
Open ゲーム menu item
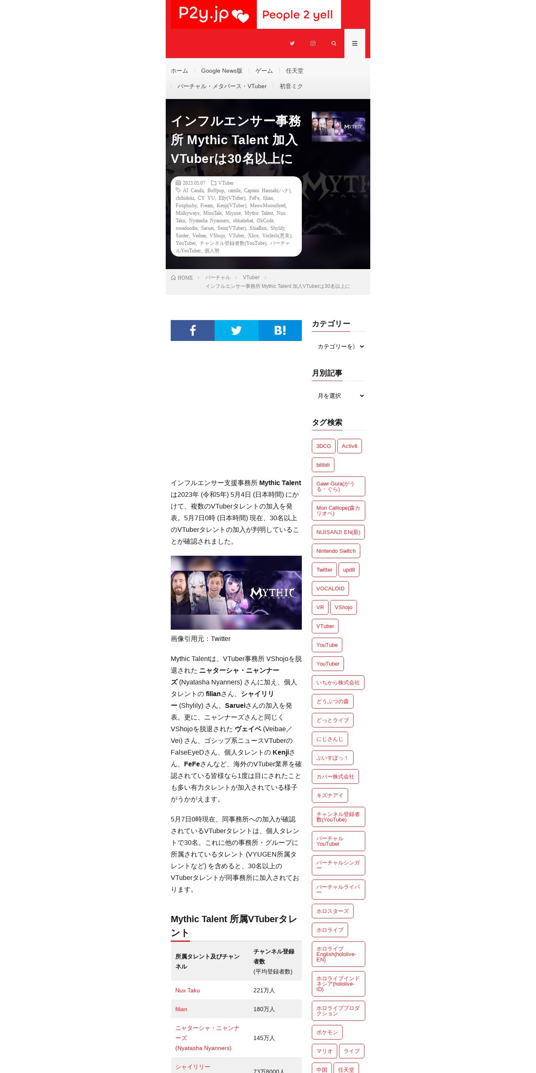point(264,71)
